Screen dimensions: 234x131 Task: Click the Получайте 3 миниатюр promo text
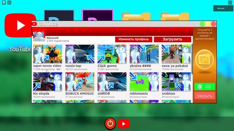pyautogui.click(x=204, y=34)
